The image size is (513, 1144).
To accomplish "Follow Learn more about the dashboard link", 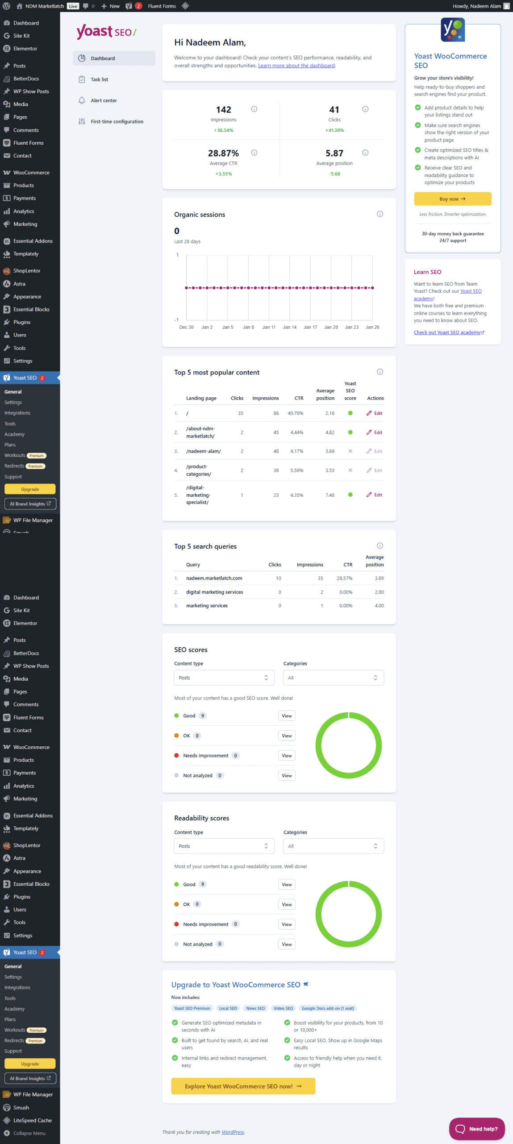I will pyautogui.click(x=296, y=66).
